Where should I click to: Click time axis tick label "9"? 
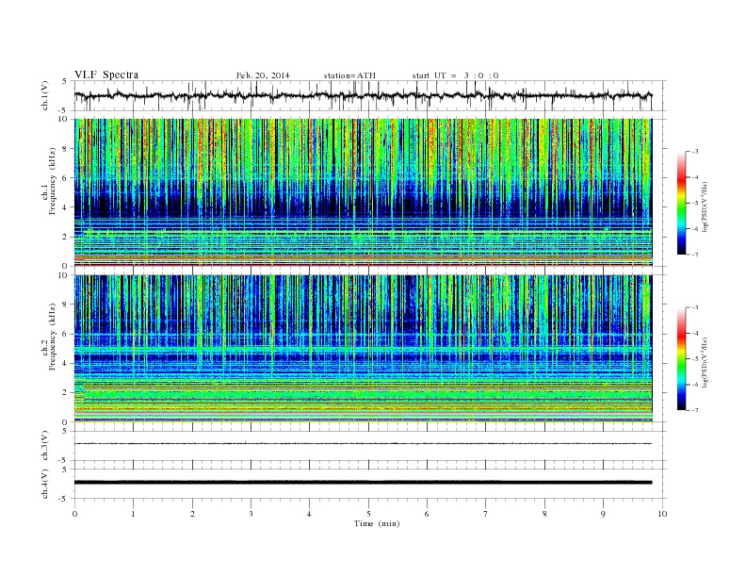603,514
